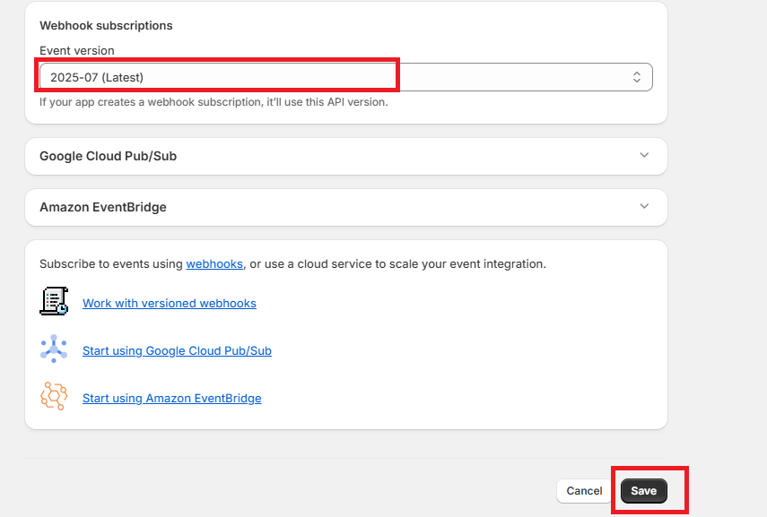Expand the Amazon EventBridge section chevron
This screenshot has width=767, height=517.
coord(644,206)
